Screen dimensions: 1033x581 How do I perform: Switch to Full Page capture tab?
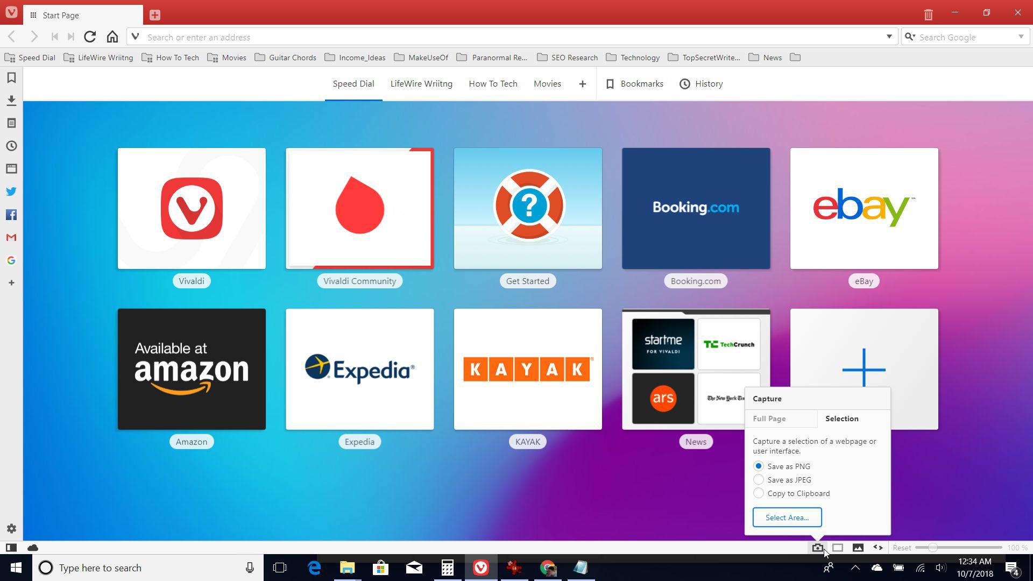pyautogui.click(x=781, y=419)
